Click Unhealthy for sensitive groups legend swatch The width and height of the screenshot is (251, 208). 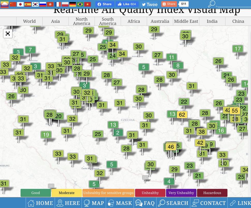tap(108, 193)
